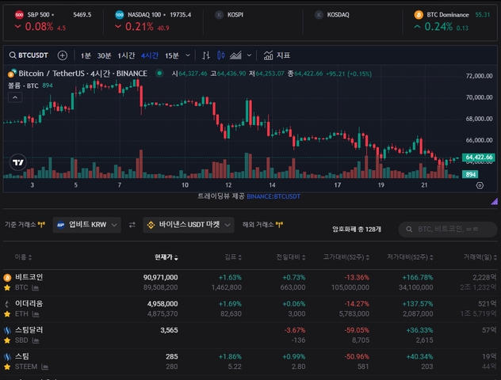Image resolution: width=501 pixels, height=380 pixels.
Task: Open the timeframe dropdown after 15분
Action: pos(188,55)
